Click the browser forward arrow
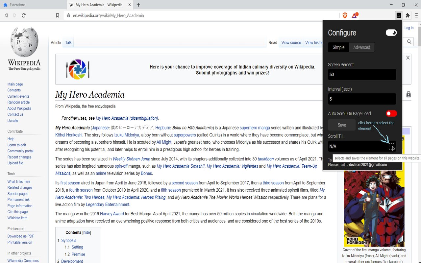This screenshot has height=263, width=421. coord(15,15)
